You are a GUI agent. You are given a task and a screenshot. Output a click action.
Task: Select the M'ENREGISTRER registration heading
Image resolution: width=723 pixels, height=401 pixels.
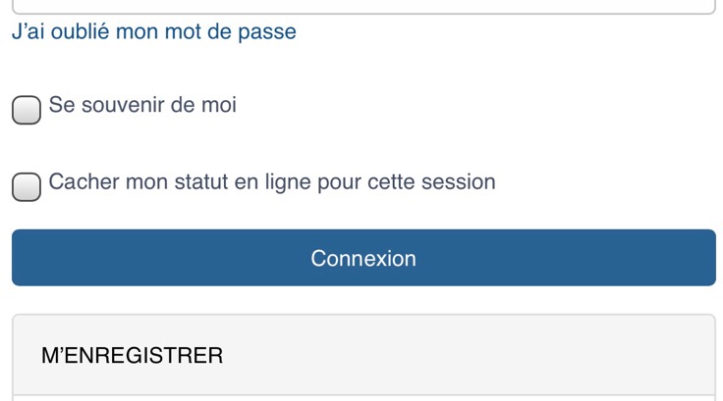point(133,355)
